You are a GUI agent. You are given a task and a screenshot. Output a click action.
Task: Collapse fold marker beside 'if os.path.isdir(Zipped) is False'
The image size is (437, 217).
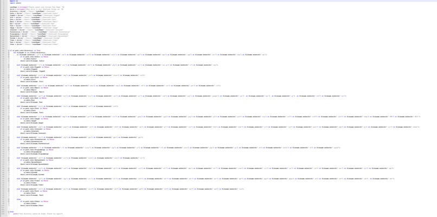[x=9, y=67]
